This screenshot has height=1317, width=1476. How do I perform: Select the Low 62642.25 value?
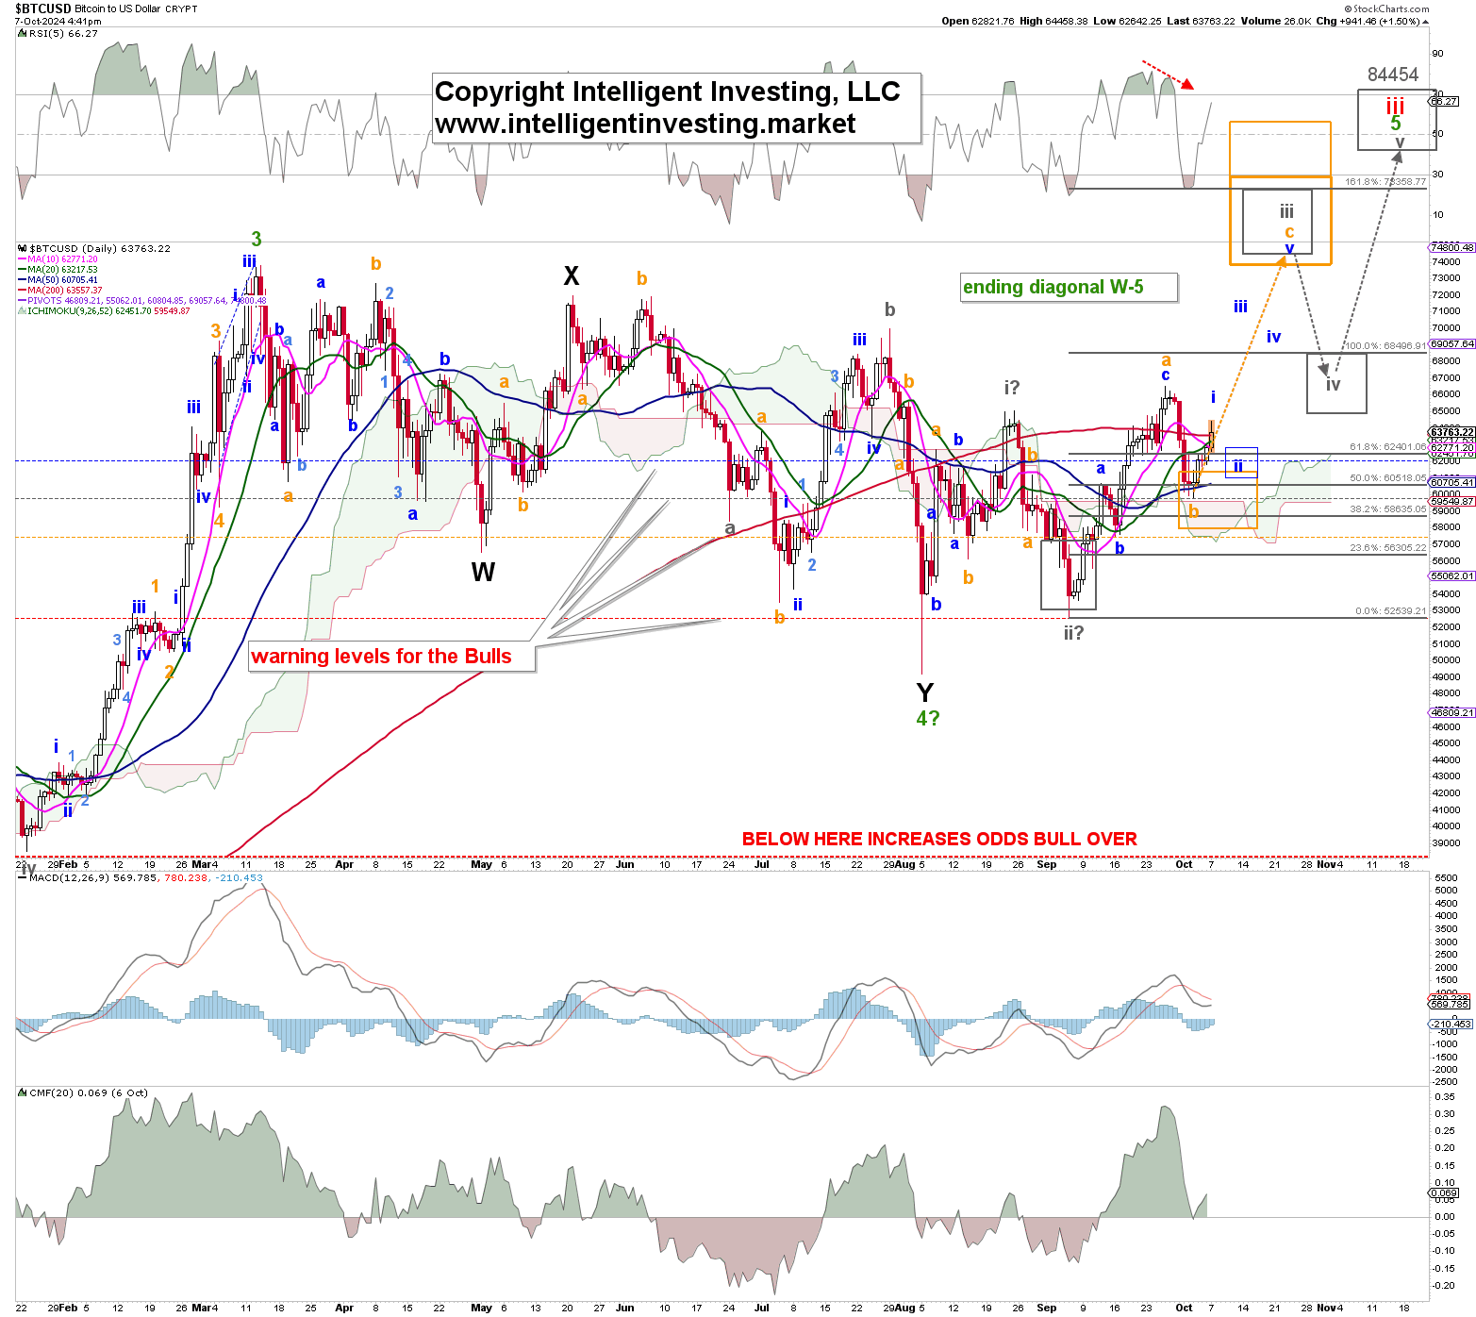[1127, 21]
